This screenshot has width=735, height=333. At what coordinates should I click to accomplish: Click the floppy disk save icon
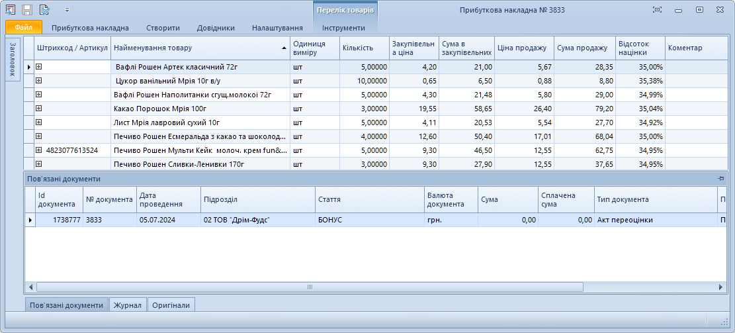tap(27, 10)
